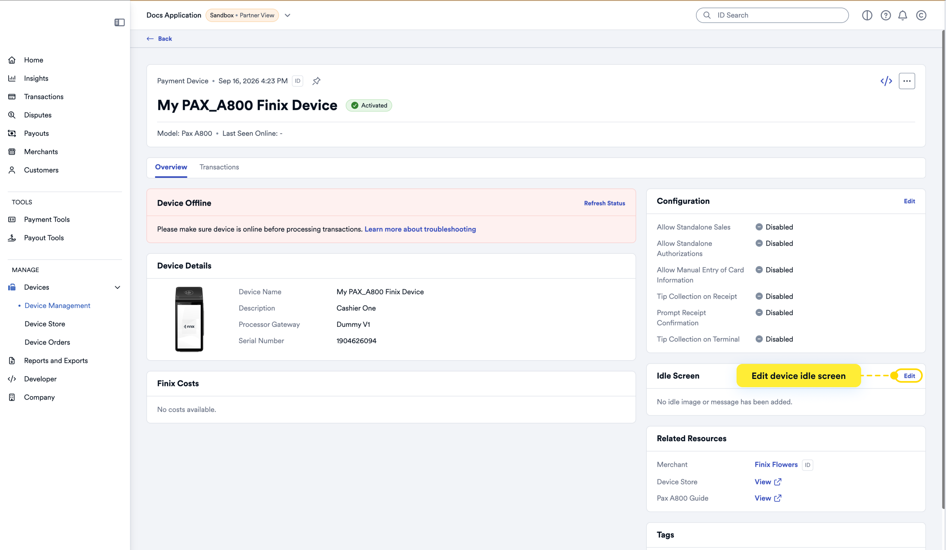Click the Disputes magnifier icon
The image size is (946, 550).
pos(12,115)
